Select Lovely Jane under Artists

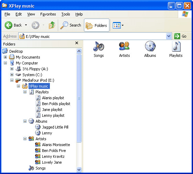pyautogui.click(x=52, y=162)
